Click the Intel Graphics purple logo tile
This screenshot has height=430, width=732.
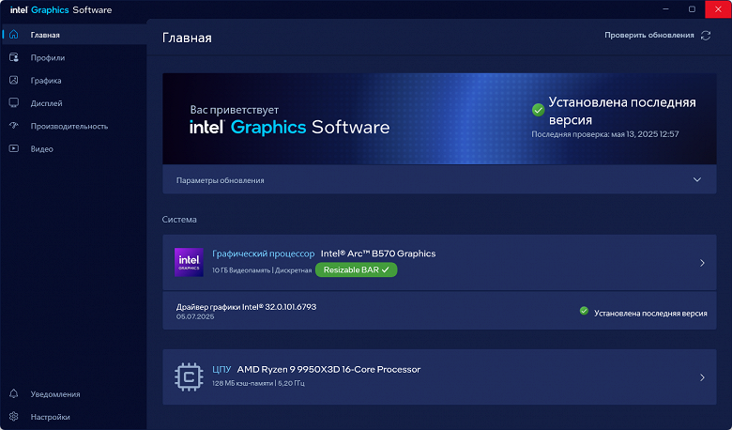189,262
